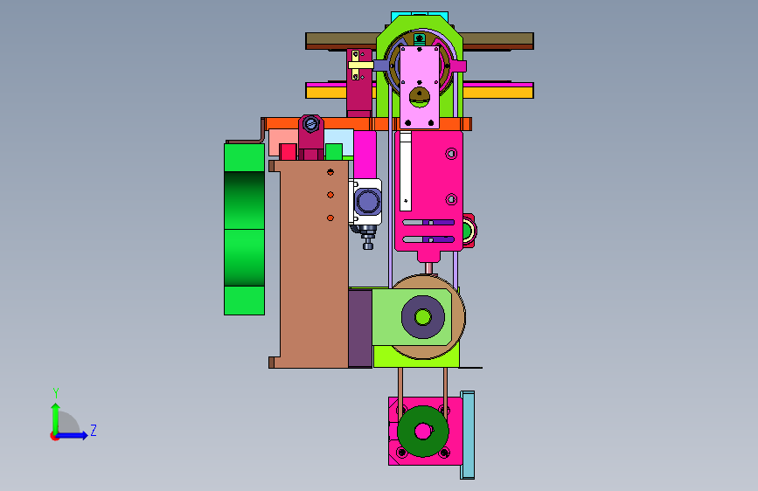Select the dark green pulley on the bottom motor
Viewport: 758px width, 491px height.
[423, 431]
